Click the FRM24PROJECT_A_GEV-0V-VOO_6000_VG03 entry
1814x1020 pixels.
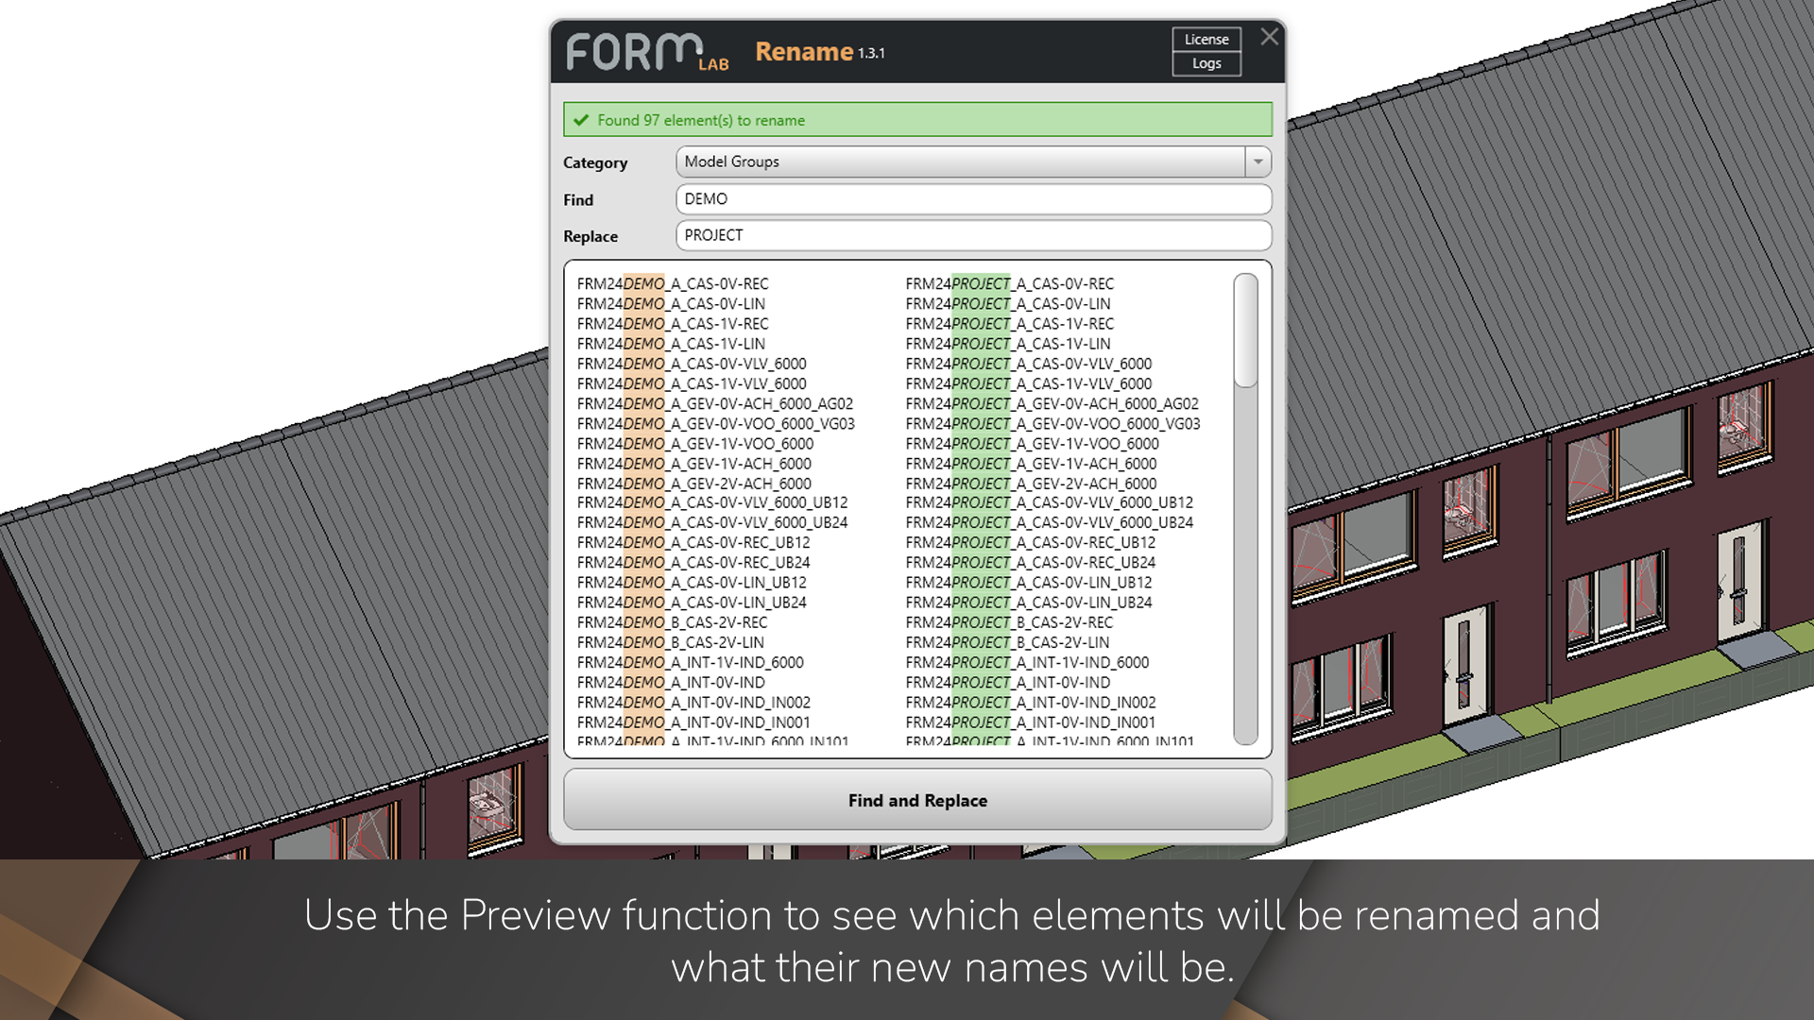[x=1052, y=423]
